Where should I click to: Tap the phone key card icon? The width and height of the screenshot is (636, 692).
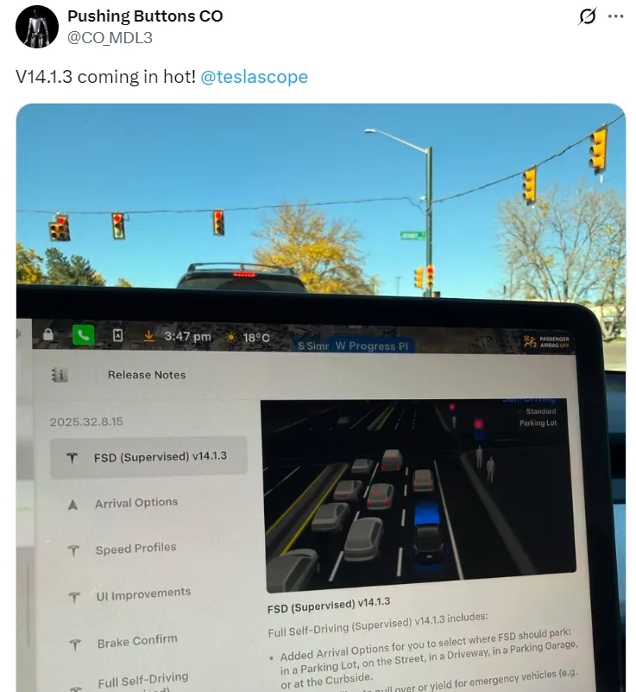tap(117, 335)
